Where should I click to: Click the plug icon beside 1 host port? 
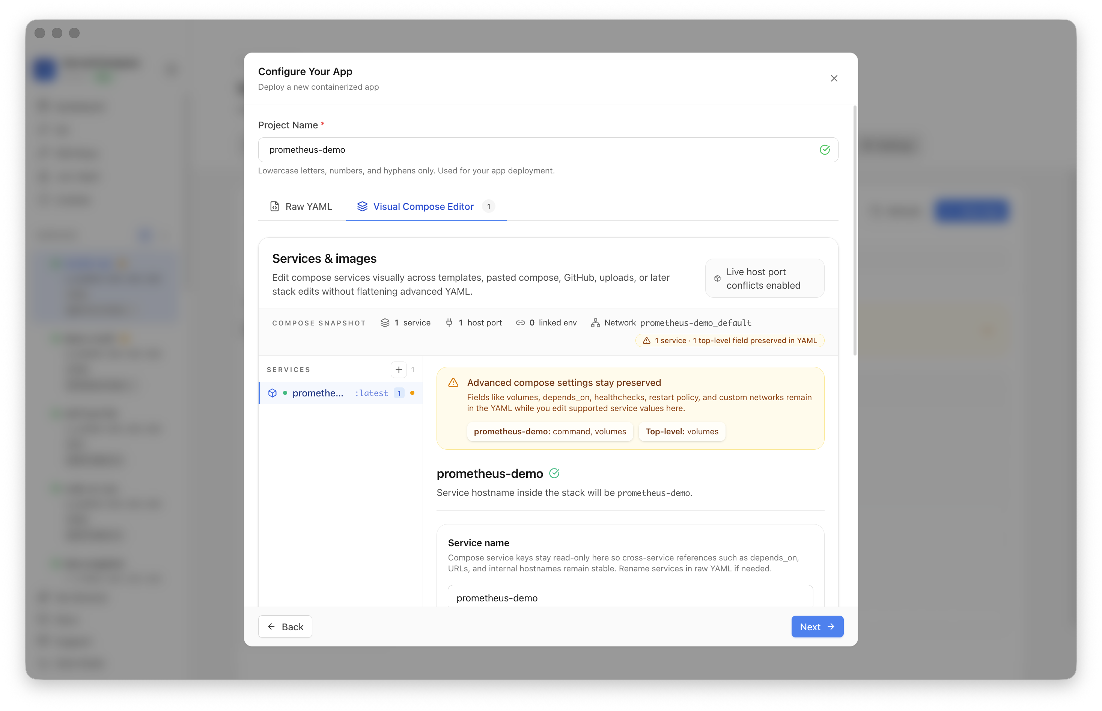(449, 323)
